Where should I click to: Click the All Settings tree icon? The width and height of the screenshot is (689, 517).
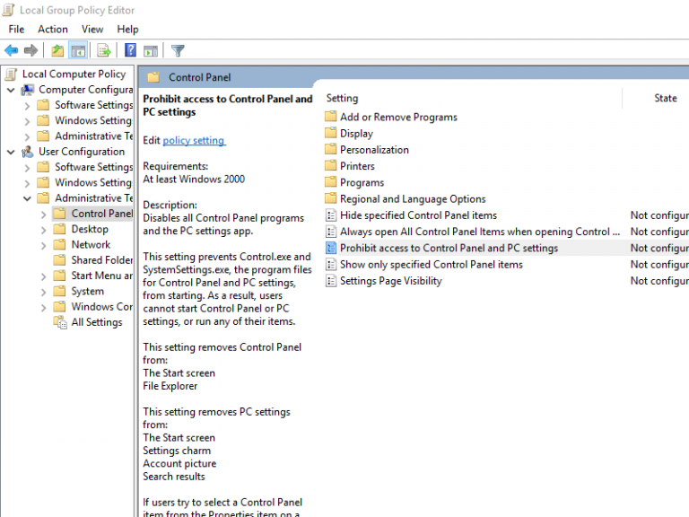click(x=60, y=322)
